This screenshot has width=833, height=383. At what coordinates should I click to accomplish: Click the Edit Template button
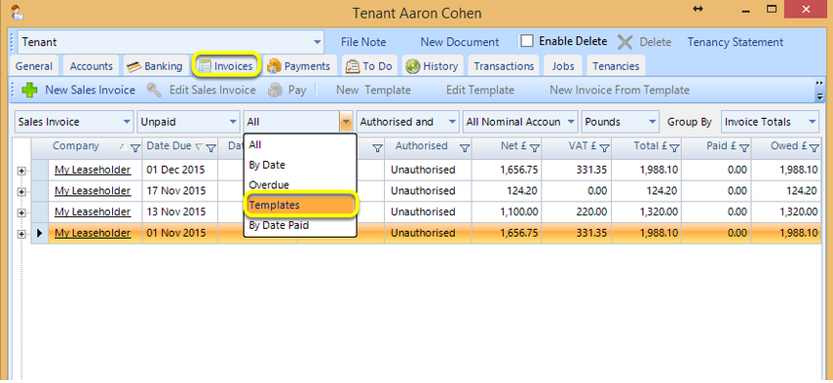coord(479,91)
